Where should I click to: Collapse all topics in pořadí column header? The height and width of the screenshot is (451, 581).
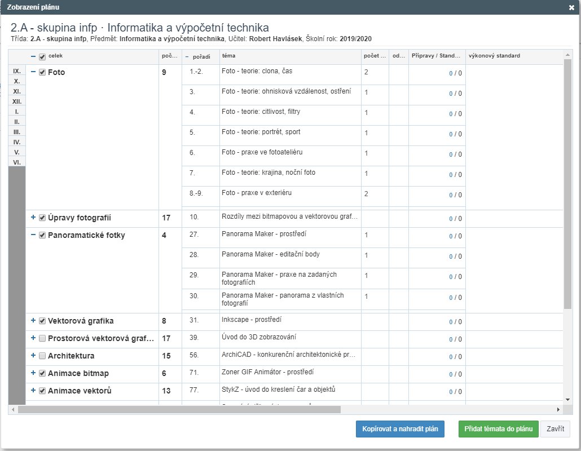pos(187,56)
